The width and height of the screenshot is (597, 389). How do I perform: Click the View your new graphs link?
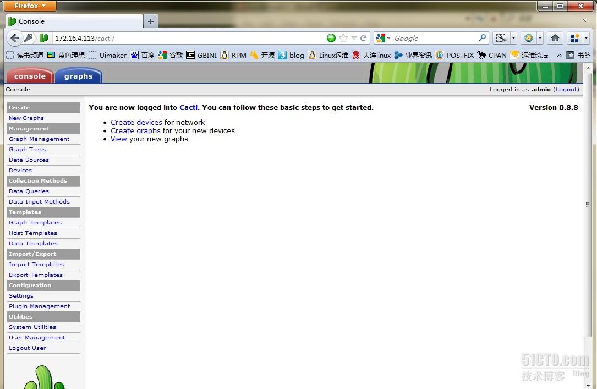[118, 139]
